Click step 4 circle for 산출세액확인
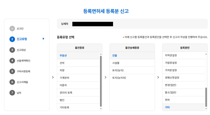Screen dimensions: 210x115 pyautogui.click(x=12, y=61)
